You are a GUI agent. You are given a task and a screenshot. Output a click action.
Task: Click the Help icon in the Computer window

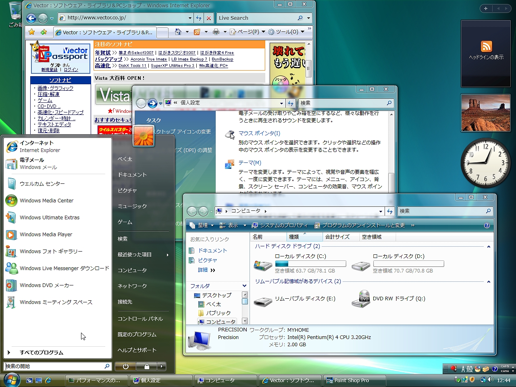(x=487, y=225)
